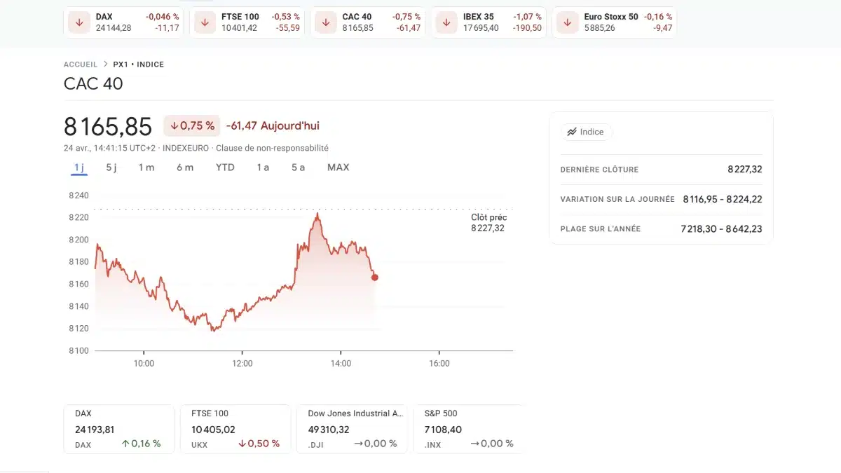Click the red down-arrow icon on the DAX chip
The image size is (841, 473).
[x=79, y=22]
